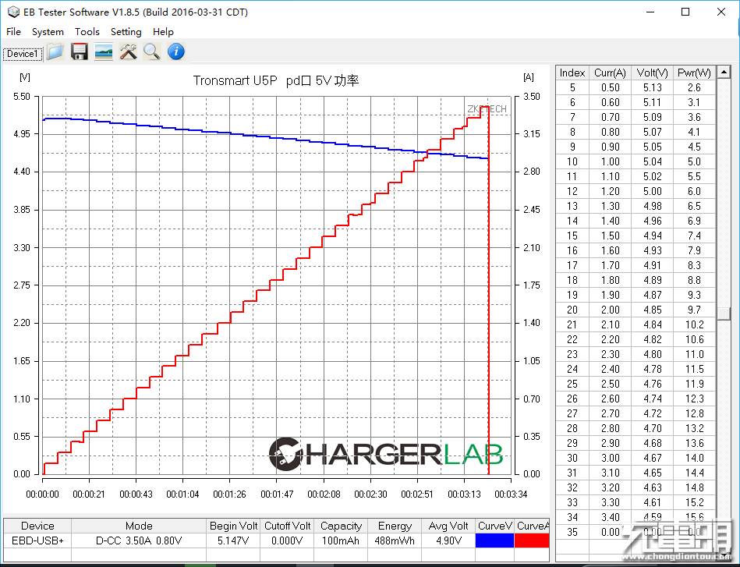Click the Energy column header

[x=395, y=526]
